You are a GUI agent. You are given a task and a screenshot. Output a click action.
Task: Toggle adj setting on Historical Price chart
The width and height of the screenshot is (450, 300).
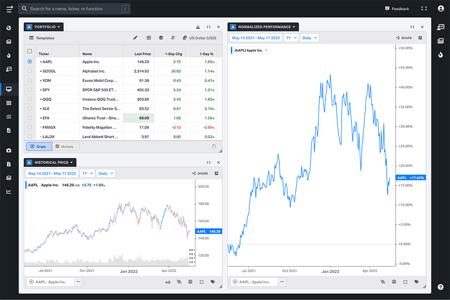167,282
